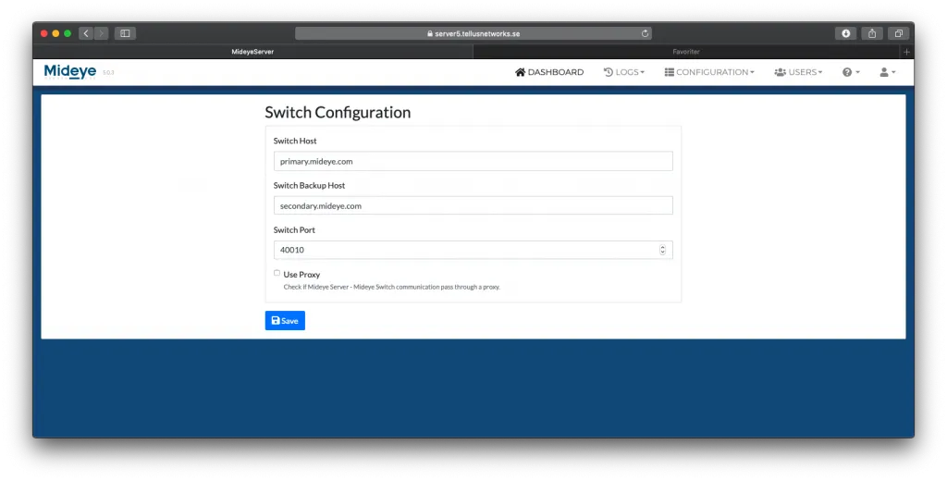Show the Safari tab overview
Viewport: 947px width, 481px height.
tap(899, 33)
